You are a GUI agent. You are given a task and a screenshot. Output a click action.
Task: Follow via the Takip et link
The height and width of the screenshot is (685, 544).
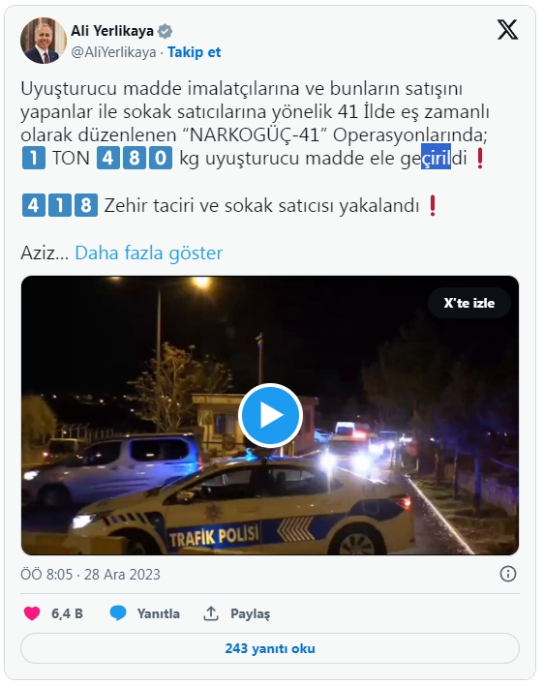194,52
